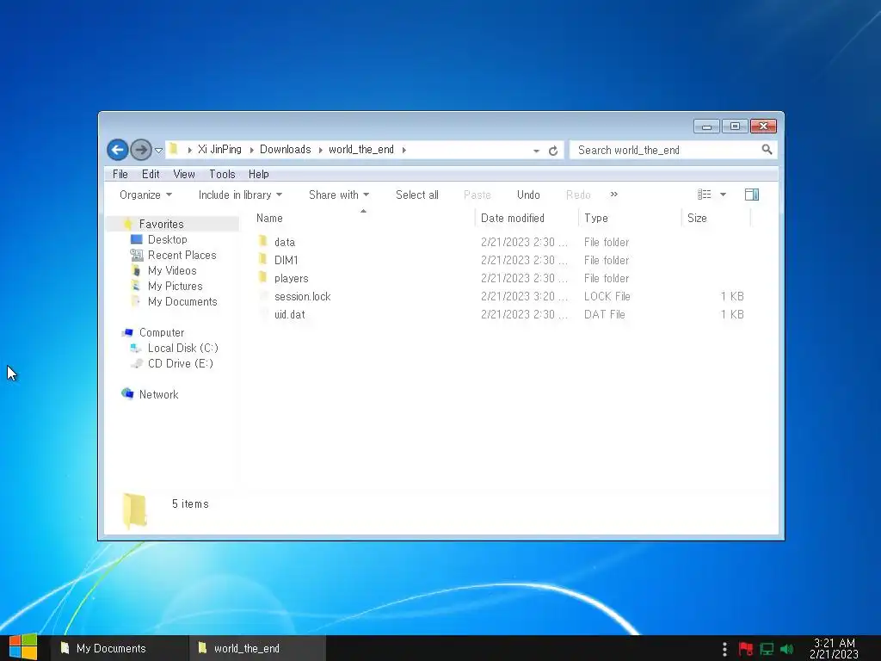
Task: Open the Help menu
Action: click(x=258, y=174)
